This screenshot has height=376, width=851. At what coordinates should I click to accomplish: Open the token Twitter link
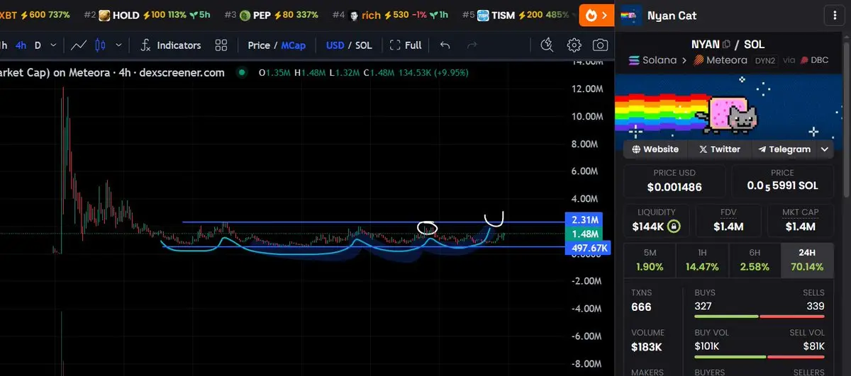(719, 149)
